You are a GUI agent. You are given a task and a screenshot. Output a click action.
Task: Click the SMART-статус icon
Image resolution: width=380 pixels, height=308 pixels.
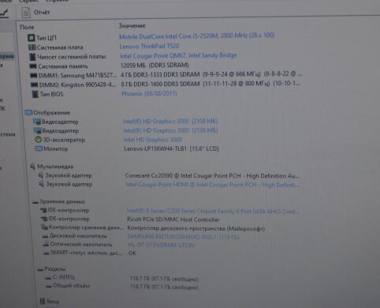tap(47, 253)
